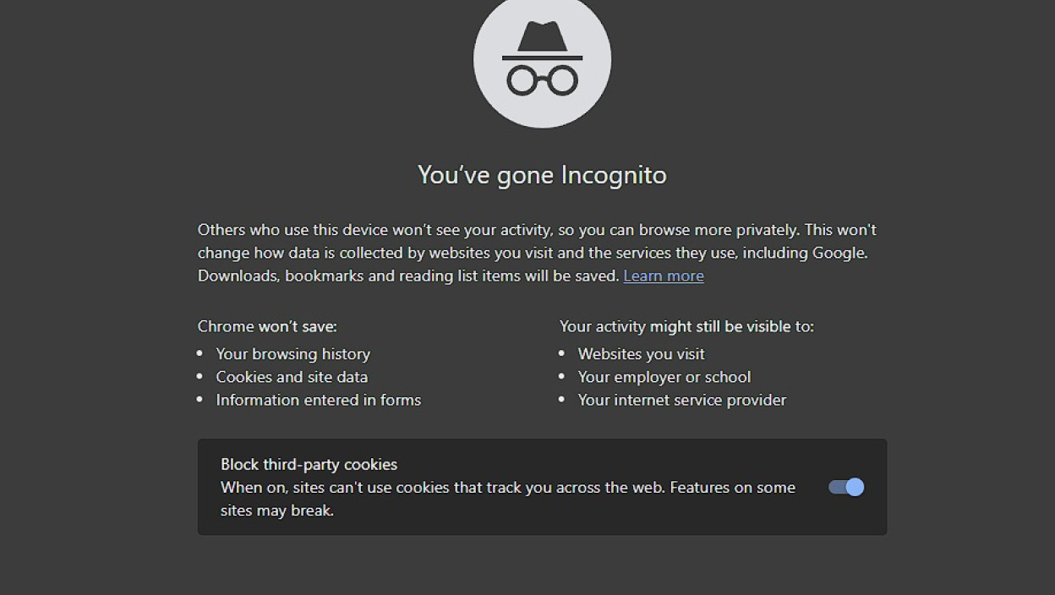Click the Websites you visit bullet item
The width and height of the screenshot is (1055, 595).
pyautogui.click(x=642, y=354)
